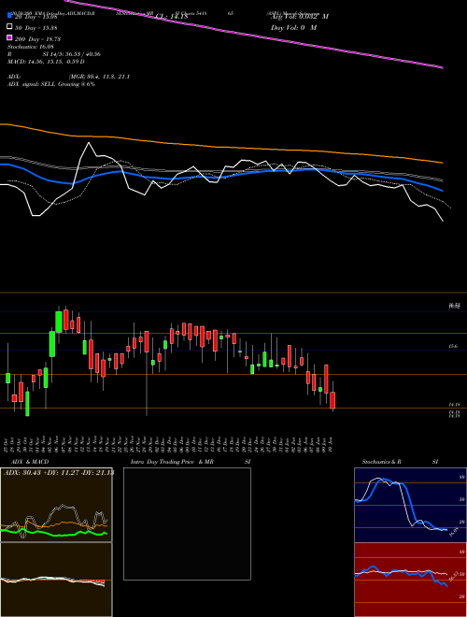This screenshot has height=617, width=467.
Task: Click the 15.6 price axis label
Action: tap(453, 346)
